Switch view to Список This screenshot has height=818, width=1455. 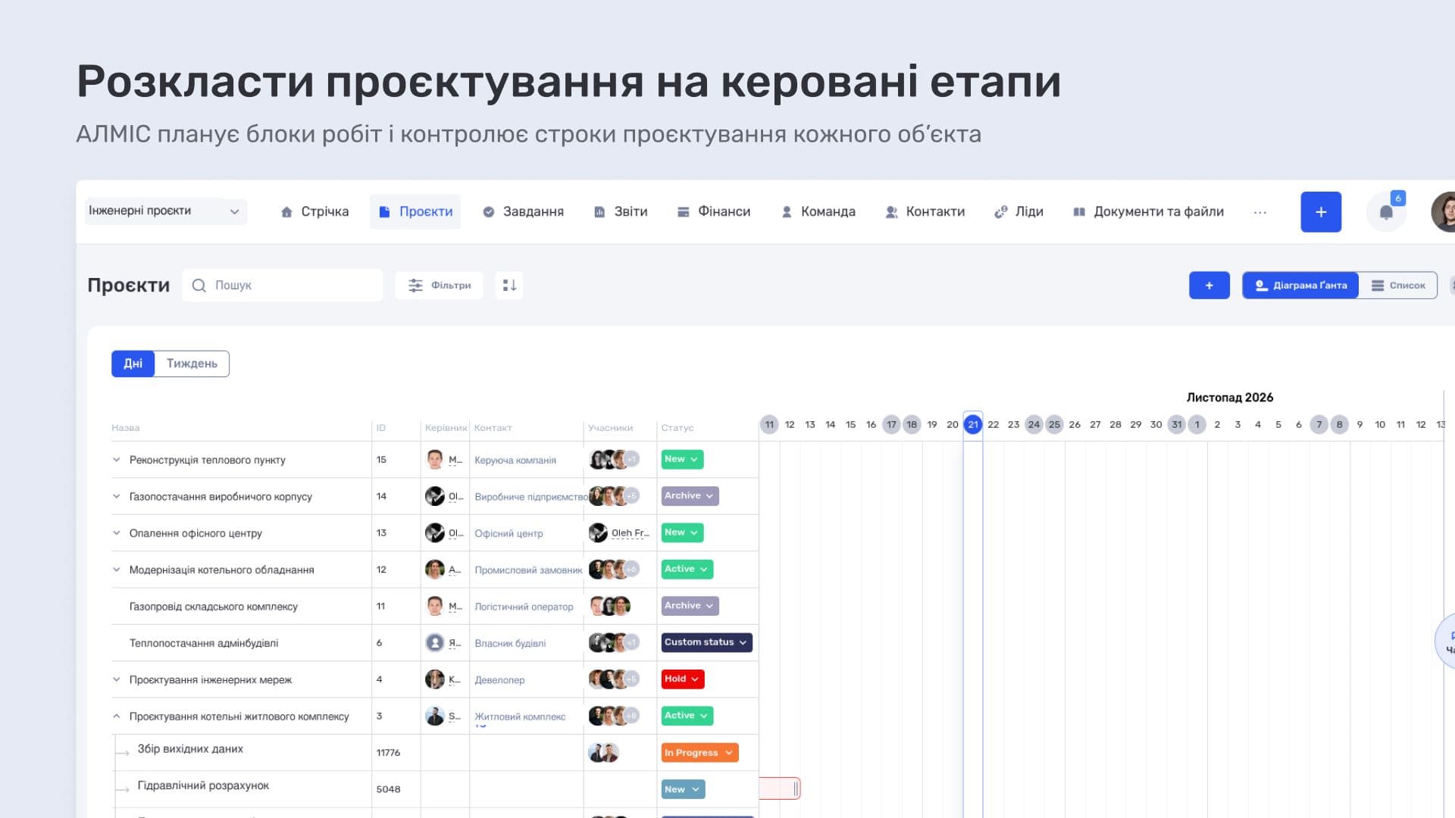click(1398, 286)
